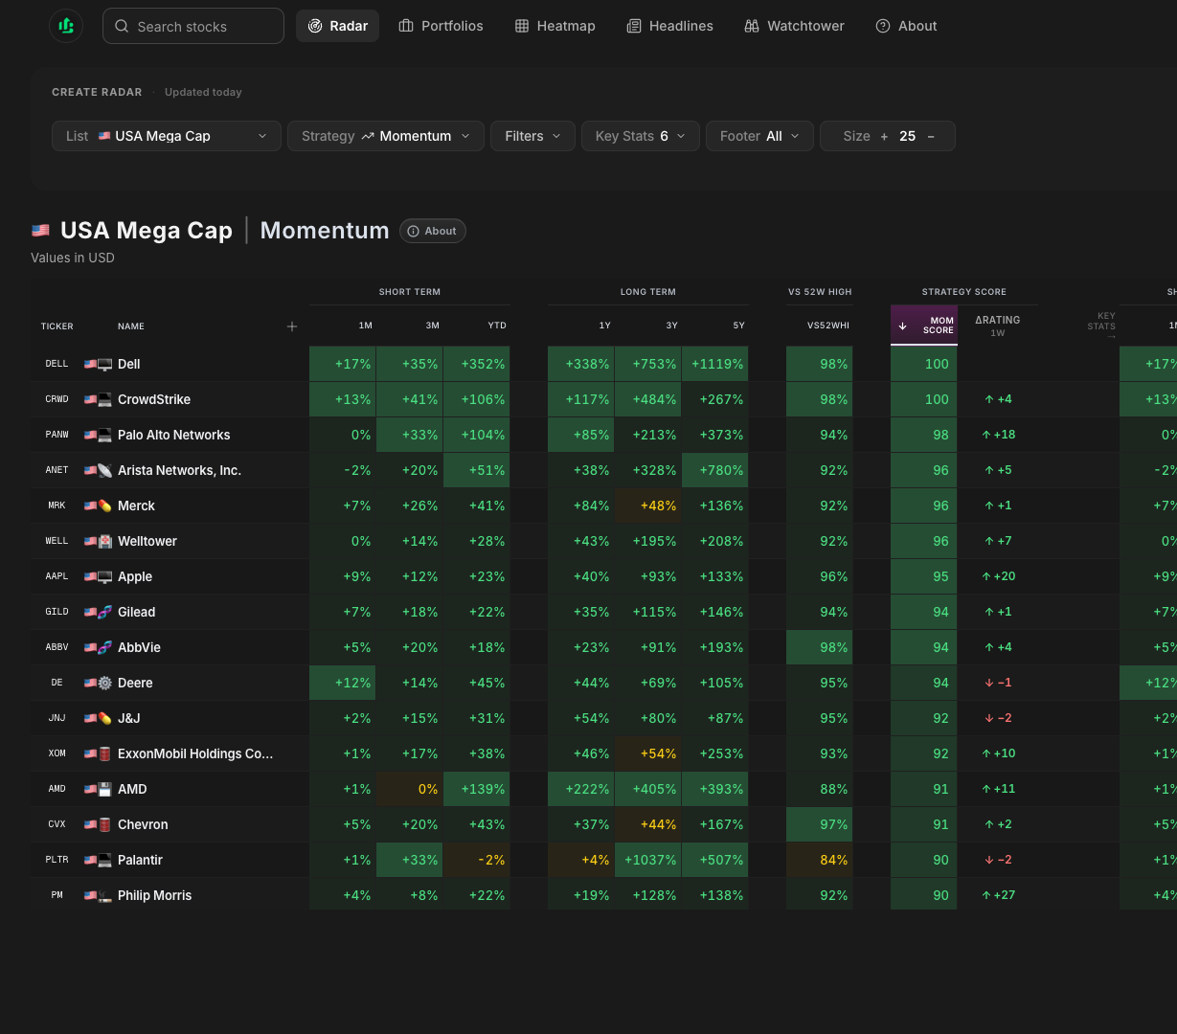
Task: Open the Radar tab
Action: (337, 26)
